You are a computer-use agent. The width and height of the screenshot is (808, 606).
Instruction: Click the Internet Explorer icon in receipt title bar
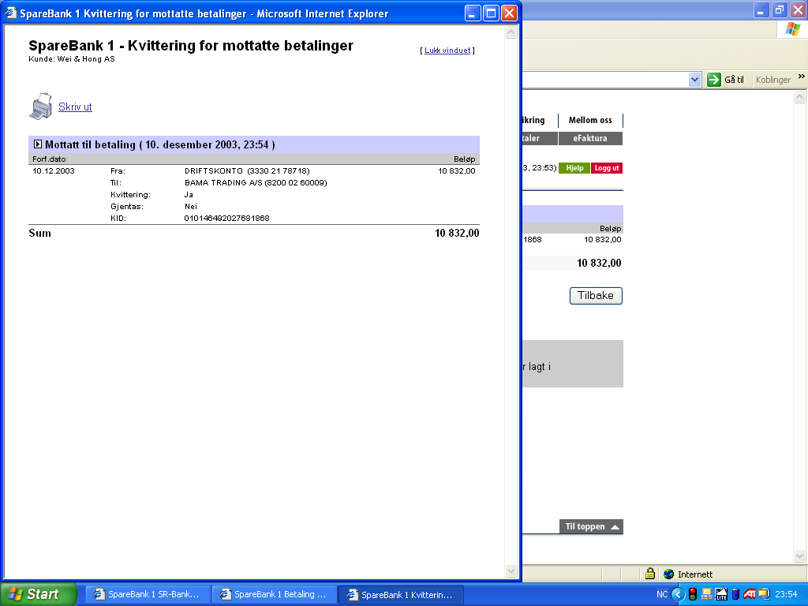11,13
